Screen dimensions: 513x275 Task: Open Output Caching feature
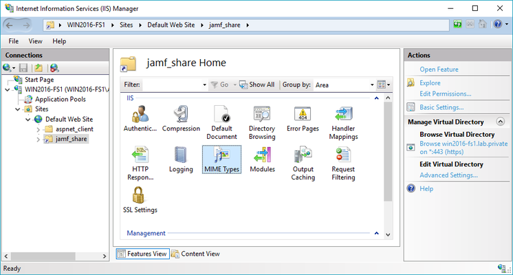click(303, 163)
